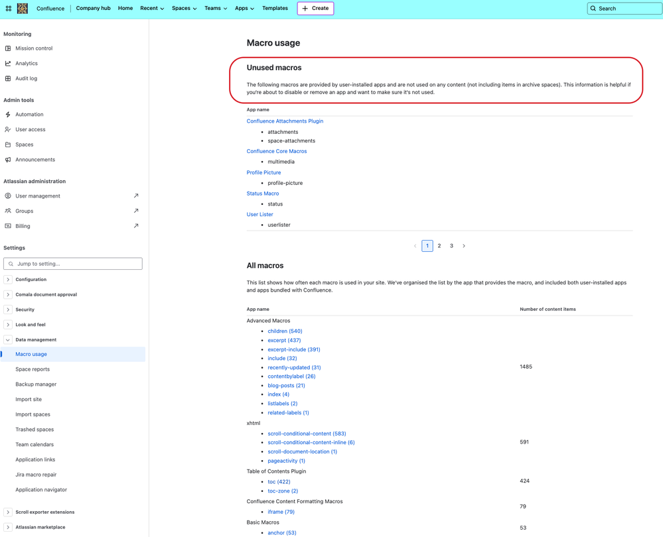Screen dimensions: 663x537
Task: Open the Status Macro link
Action: (x=263, y=194)
